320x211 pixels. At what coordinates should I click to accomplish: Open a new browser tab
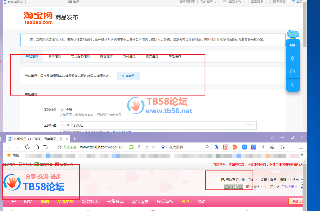74,139
